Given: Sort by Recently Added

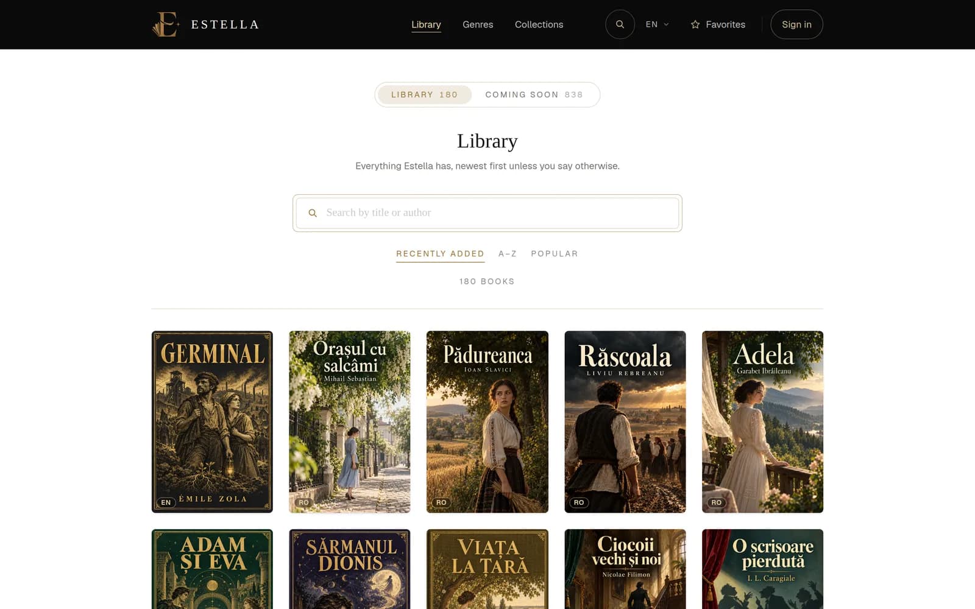Looking at the screenshot, I should point(440,254).
